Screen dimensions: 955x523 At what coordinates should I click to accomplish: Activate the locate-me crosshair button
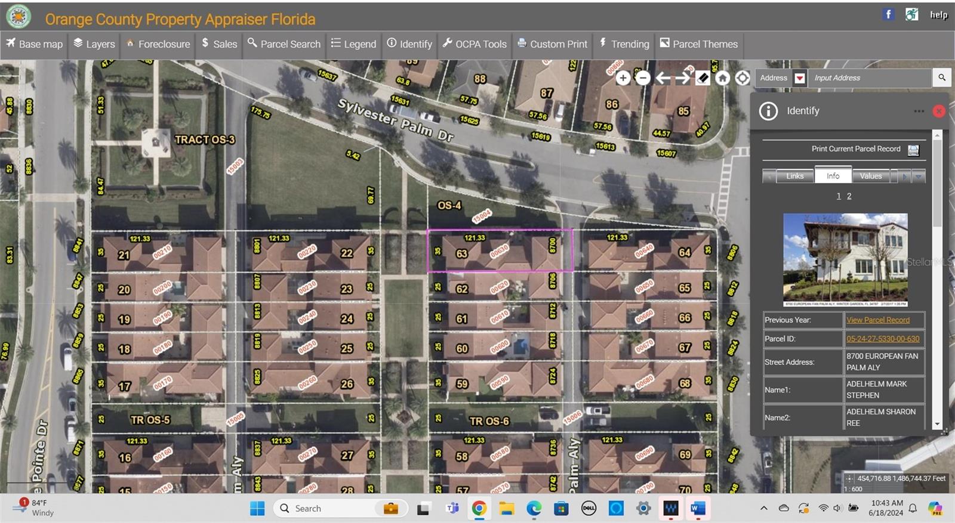coord(742,78)
